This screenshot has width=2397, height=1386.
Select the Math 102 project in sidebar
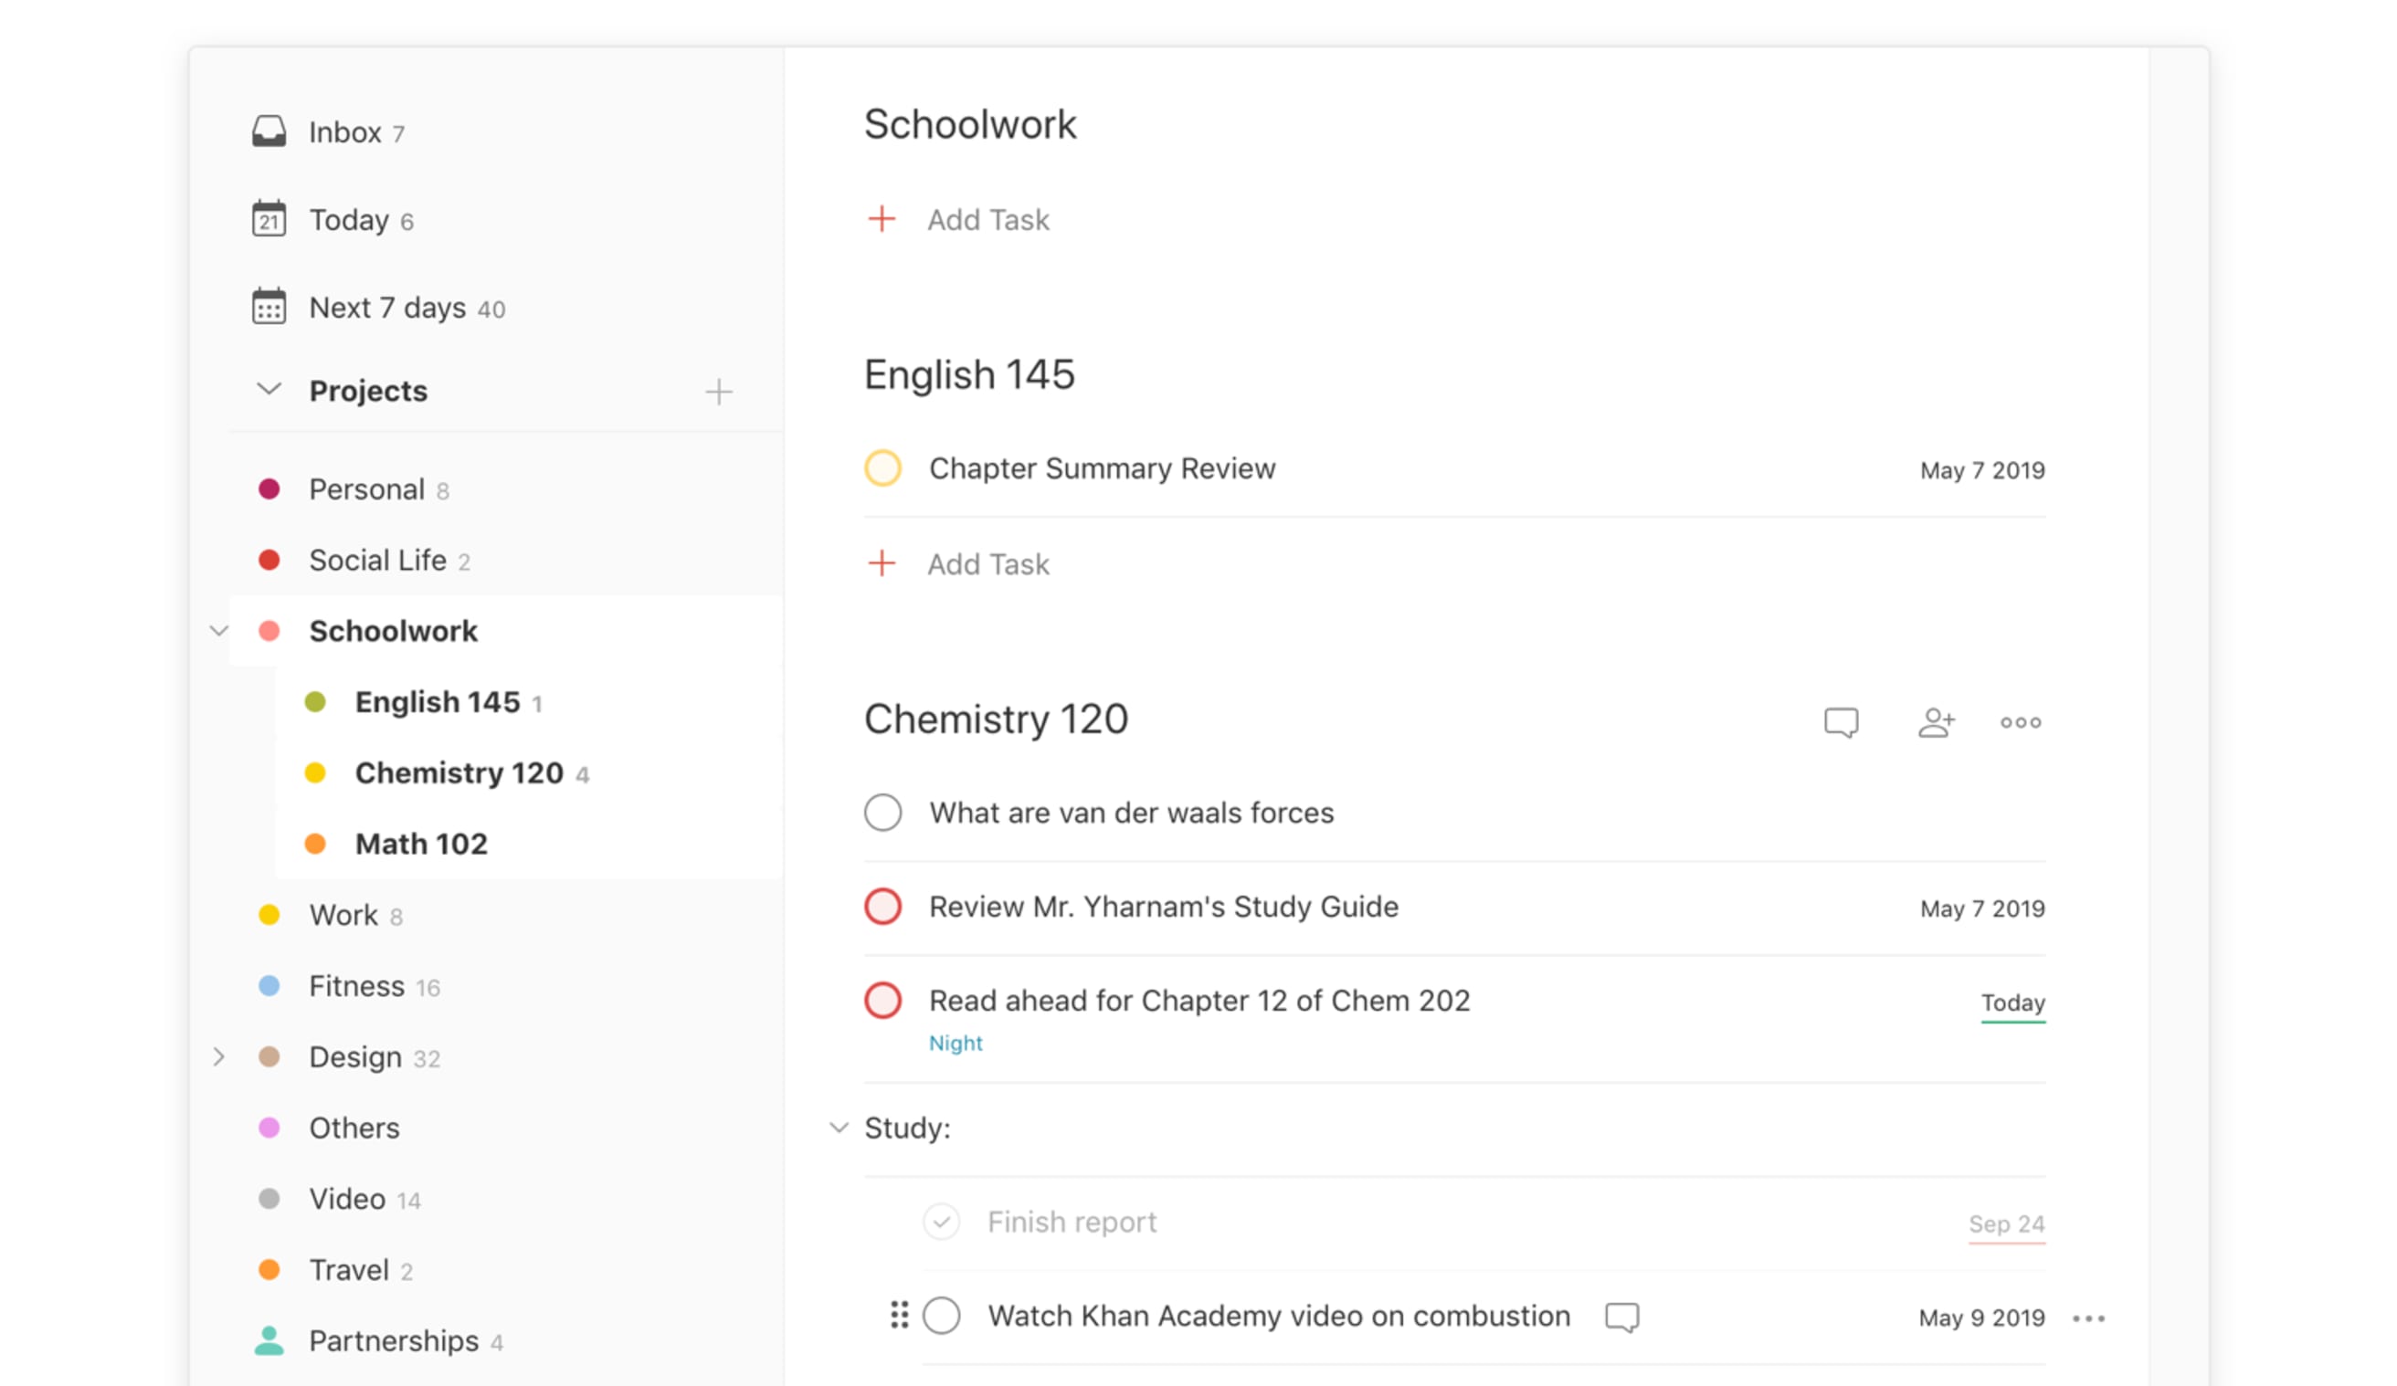[421, 843]
